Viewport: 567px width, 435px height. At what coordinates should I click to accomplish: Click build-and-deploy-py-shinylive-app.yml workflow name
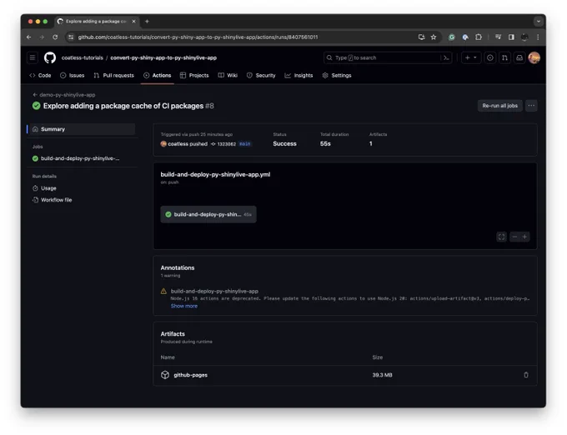click(x=215, y=174)
